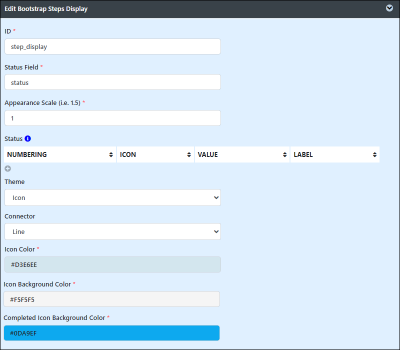This screenshot has width=400, height=350.
Task: Click the Appearance Scale input field
Action: pyautogui.click(x=112, y=118)
